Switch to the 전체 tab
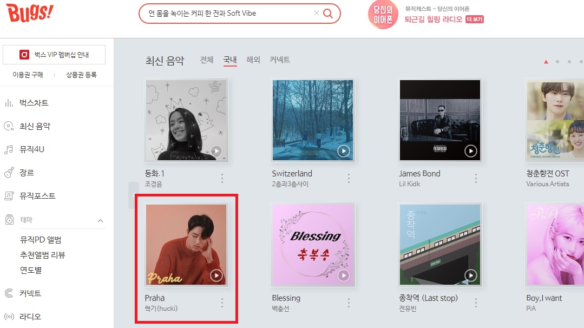584x328 pixels. coord(207,60)
